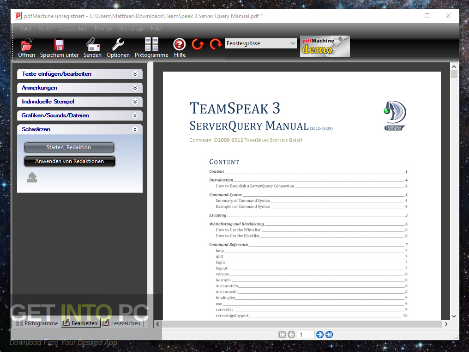Go to the first page arrow
Image resolution: width=469 pixels, height=352 pixels.
point(282,334)
